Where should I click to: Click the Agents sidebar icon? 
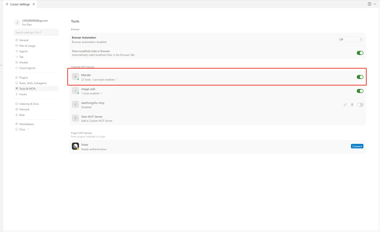17,51
